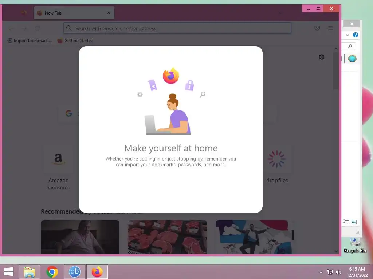
Task: Open the Windows Start button
Action: (x=9, y=272)
